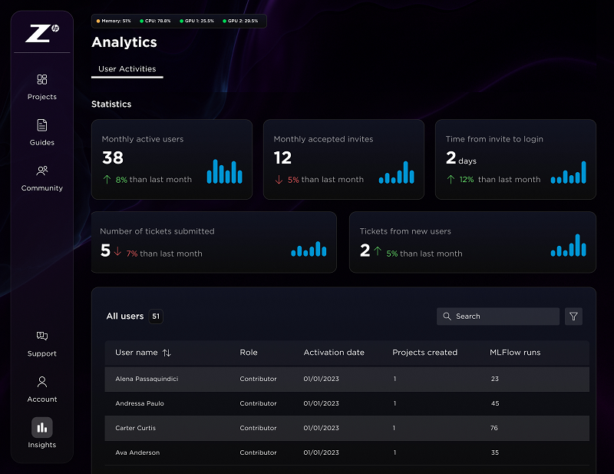The width and height of the screenshot is (614, 474).
Task: Switch to the User Activities tab
Action: pyautogui.click(x=127, y=69)
